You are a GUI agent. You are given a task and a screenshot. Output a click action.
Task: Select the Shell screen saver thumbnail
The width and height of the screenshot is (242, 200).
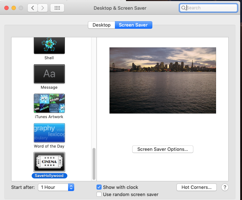coord(49,46)
